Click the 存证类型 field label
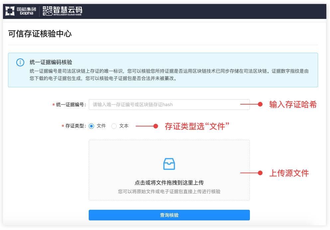This screenshot has width=330, height=230. click(75, 126)
